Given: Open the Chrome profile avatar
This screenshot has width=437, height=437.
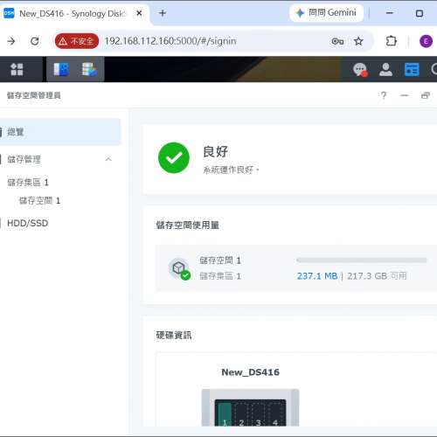Looking at the screenshot, I should (426, 41).
